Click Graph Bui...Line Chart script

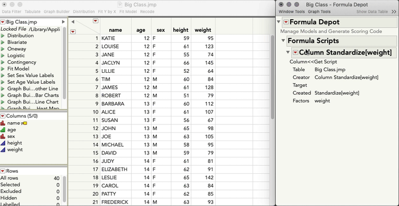pos(33,102)
